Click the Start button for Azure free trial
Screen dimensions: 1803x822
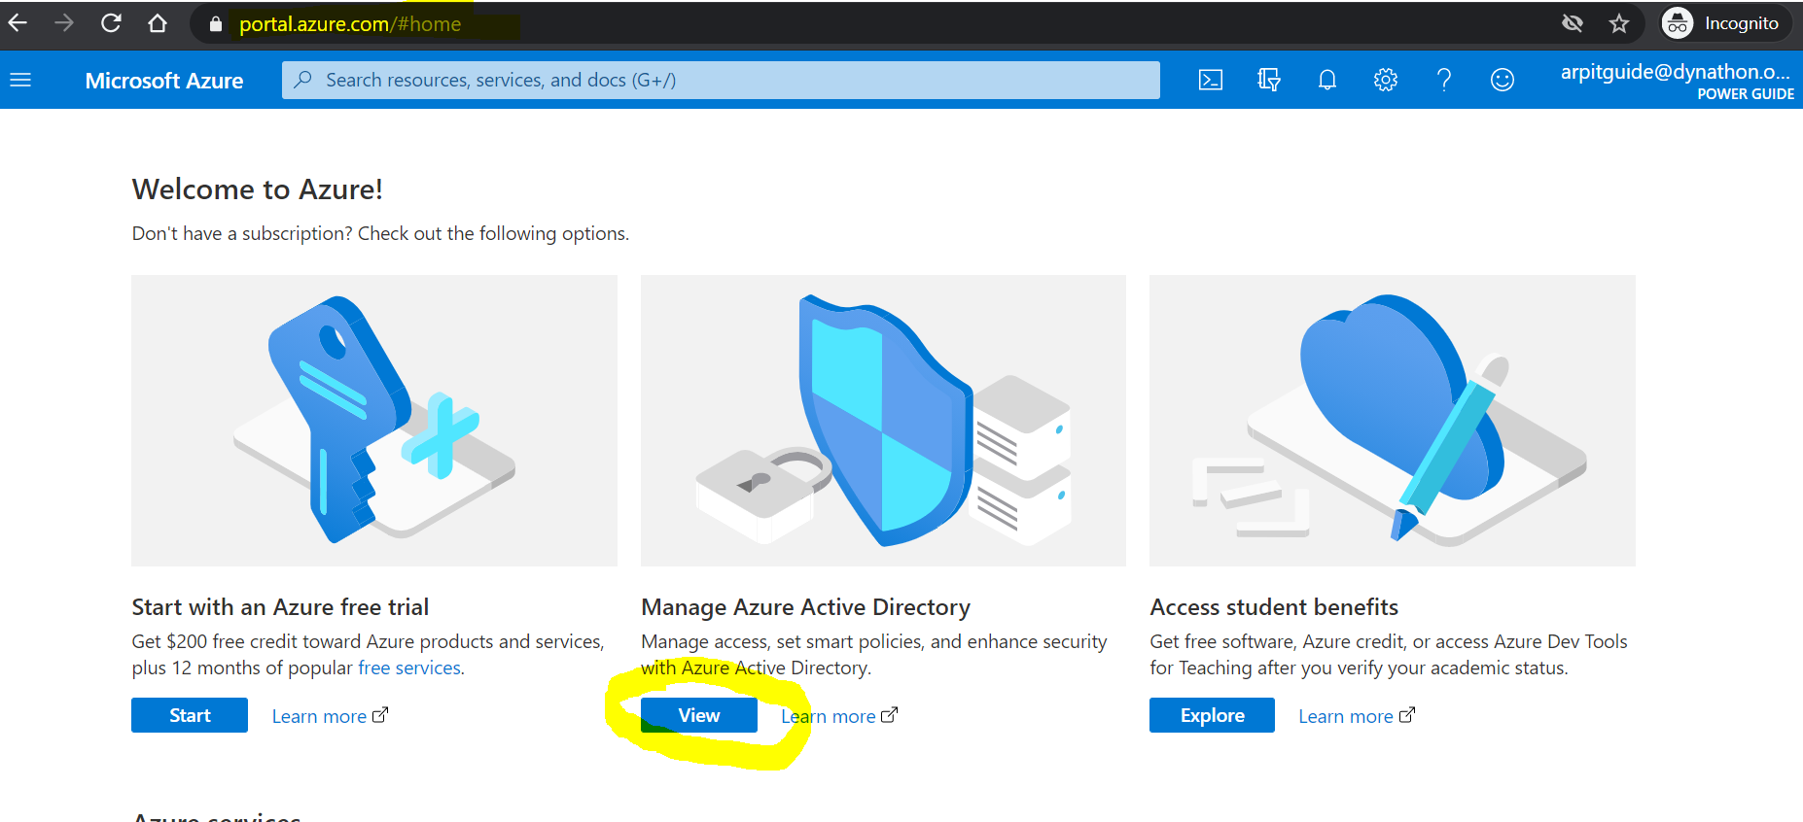pyautogui.click(x=190, y=715)
